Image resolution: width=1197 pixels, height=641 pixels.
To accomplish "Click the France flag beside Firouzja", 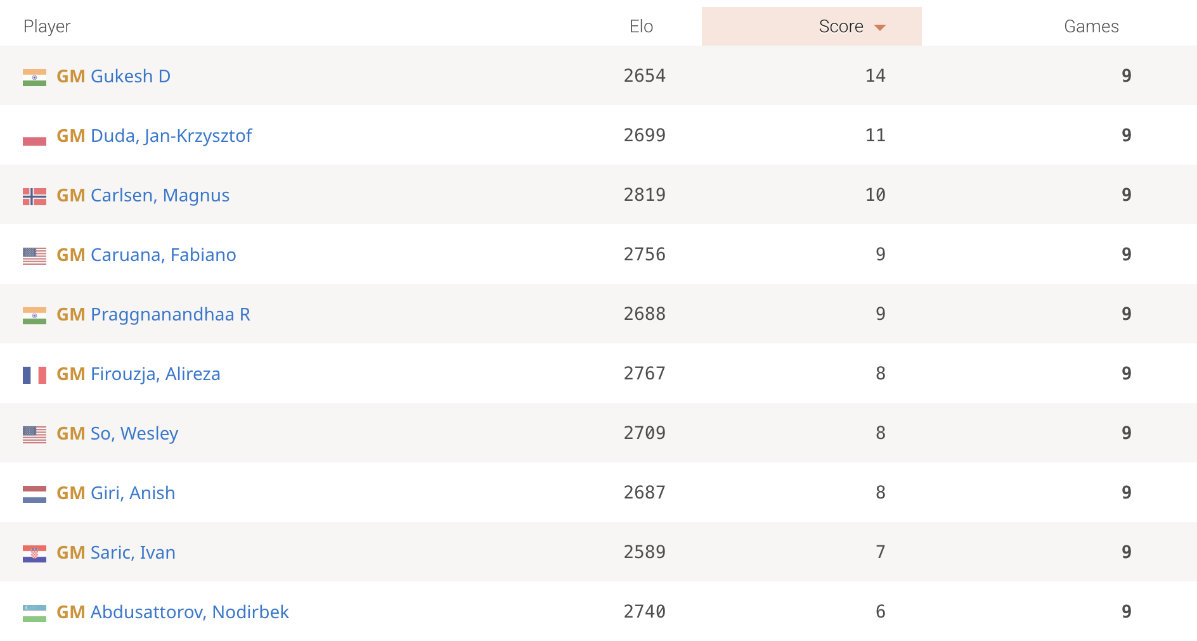I will [x=34, y=375].
